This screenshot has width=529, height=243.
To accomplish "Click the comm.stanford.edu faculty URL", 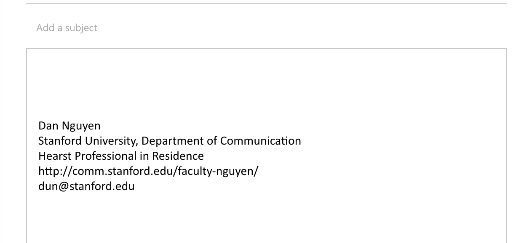I will click(148, 171).
